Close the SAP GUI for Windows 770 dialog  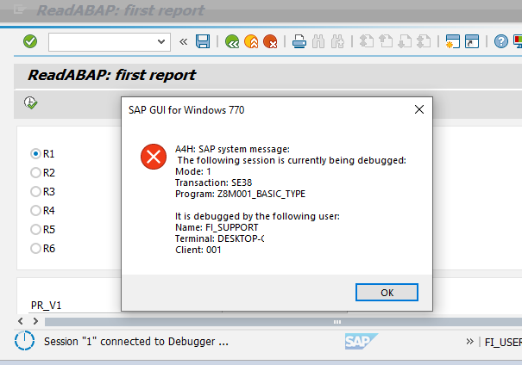[419, 109]
